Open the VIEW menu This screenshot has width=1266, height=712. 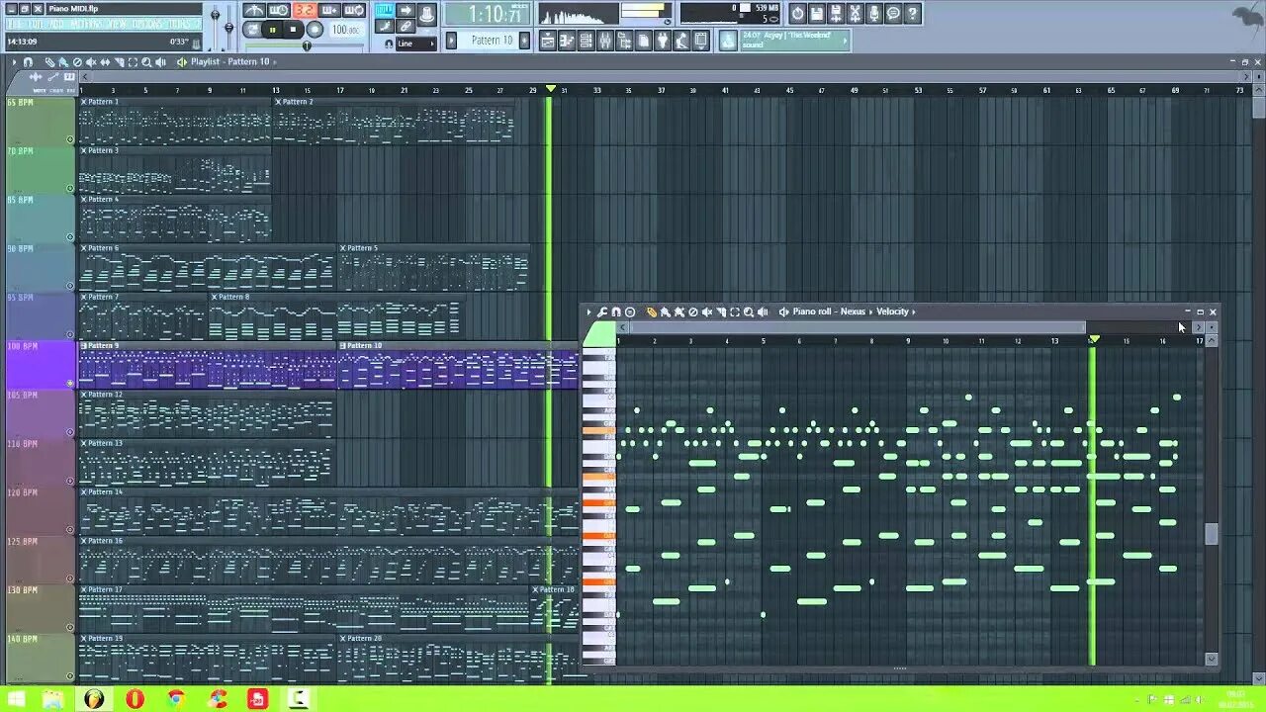(119, 26)
